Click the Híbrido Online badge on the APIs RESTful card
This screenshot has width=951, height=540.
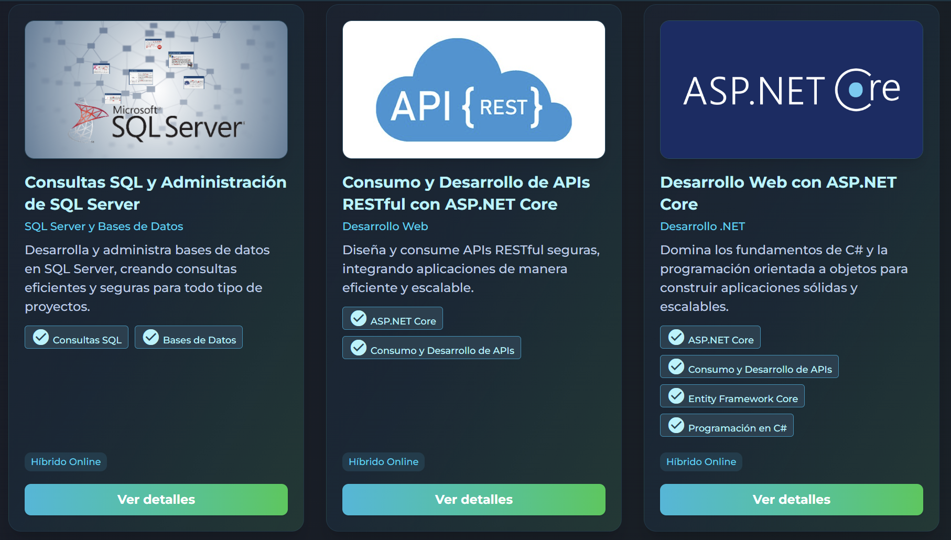point(383,462)
